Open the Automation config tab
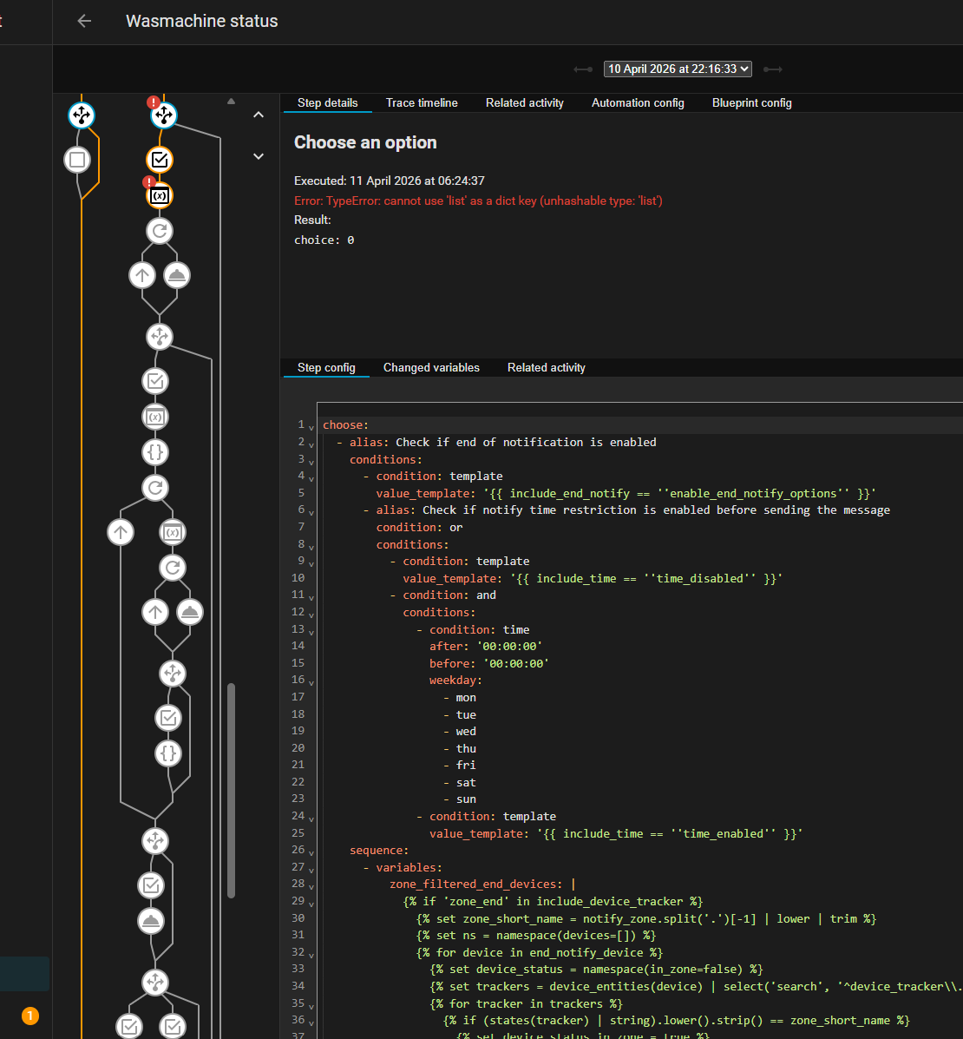Screen dimensions: 963x1039 (638, 103)
